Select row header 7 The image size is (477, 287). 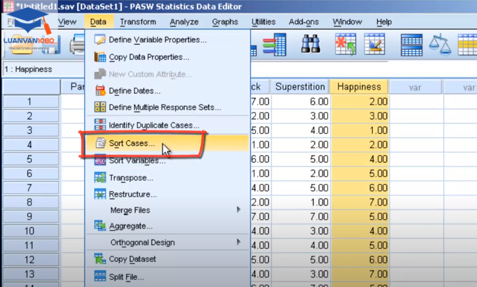tap(31, 188)
